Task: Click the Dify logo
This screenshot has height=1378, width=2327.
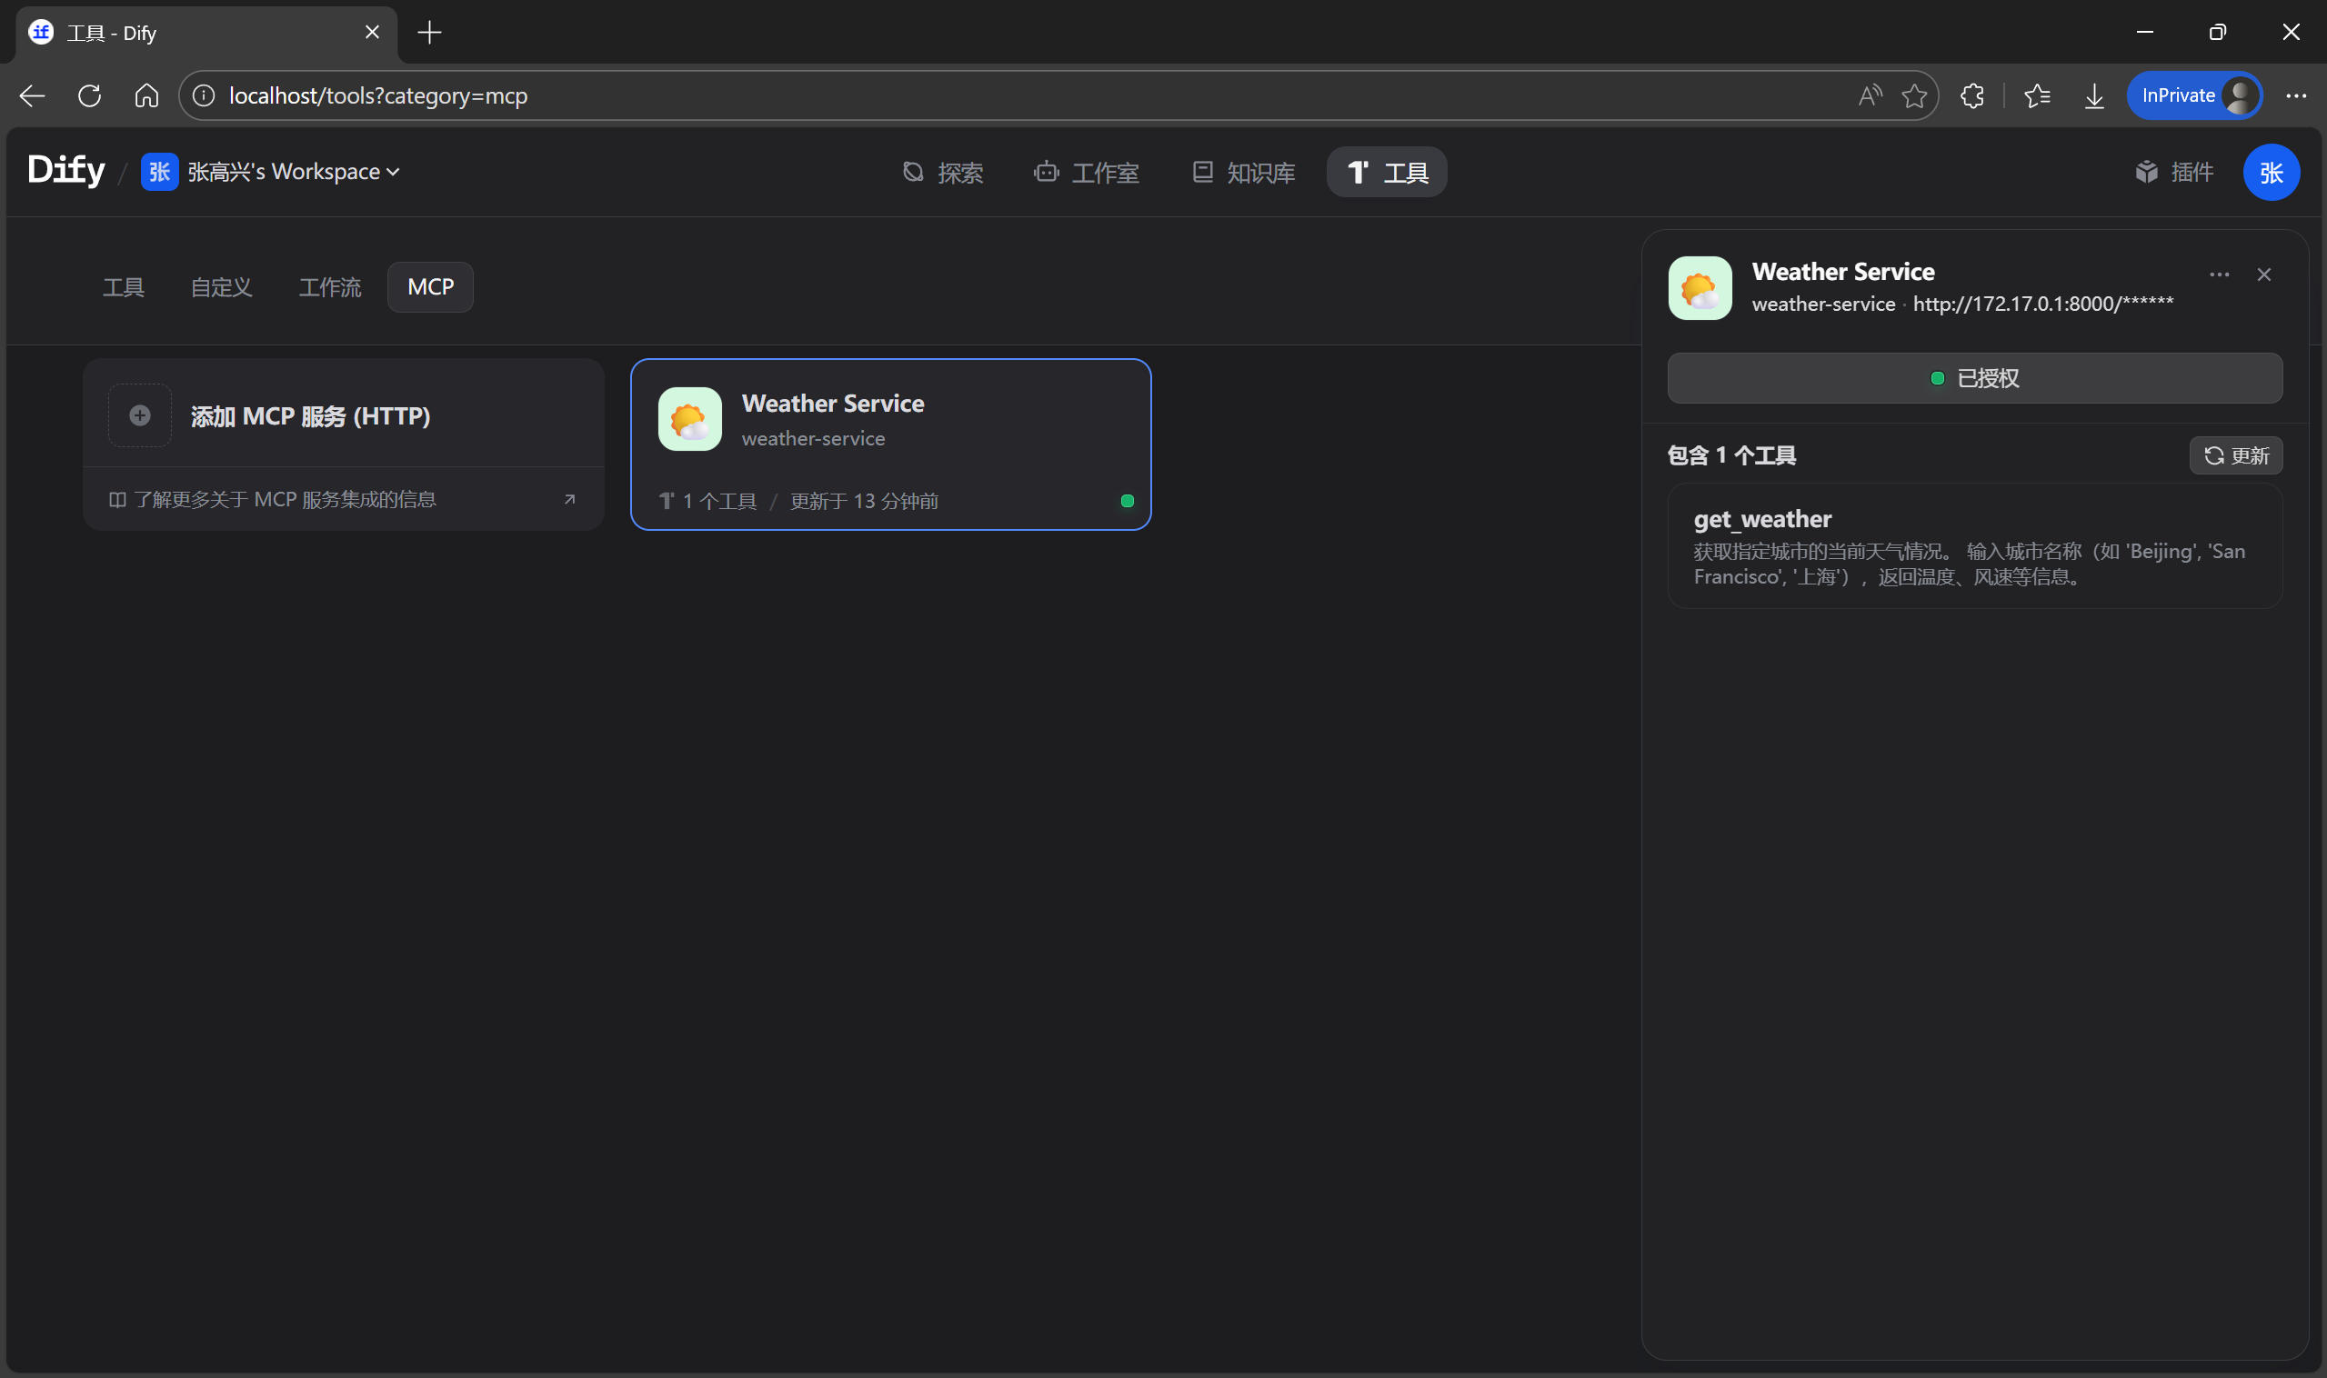Action: coord(66,171)
